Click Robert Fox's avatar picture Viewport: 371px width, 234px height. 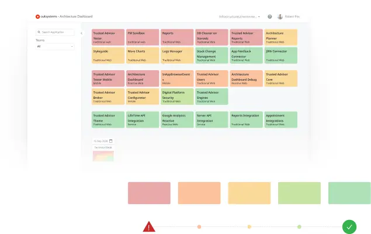pos(280,16)
